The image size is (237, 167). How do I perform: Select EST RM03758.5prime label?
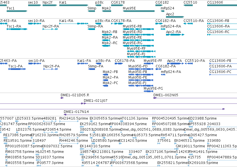tap(20, 152)
